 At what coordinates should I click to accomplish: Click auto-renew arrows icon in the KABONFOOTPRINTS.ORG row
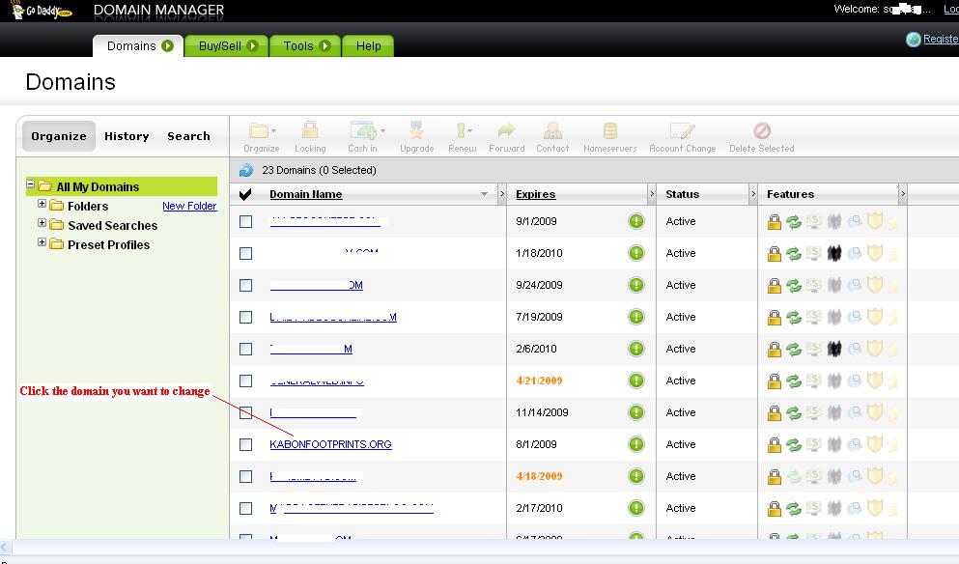pyautogui.click(x=794, y=444)
